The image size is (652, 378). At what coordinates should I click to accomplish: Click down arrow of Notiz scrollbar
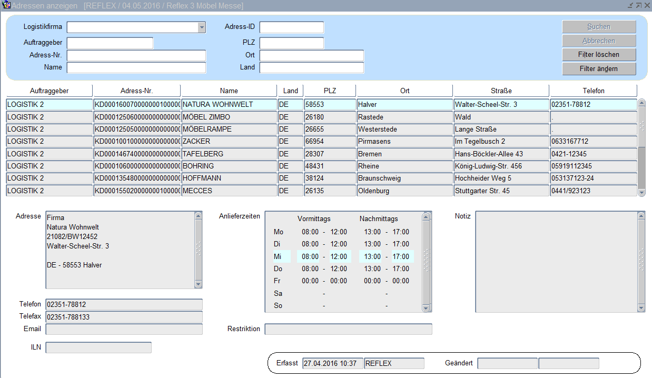point(641,308)
